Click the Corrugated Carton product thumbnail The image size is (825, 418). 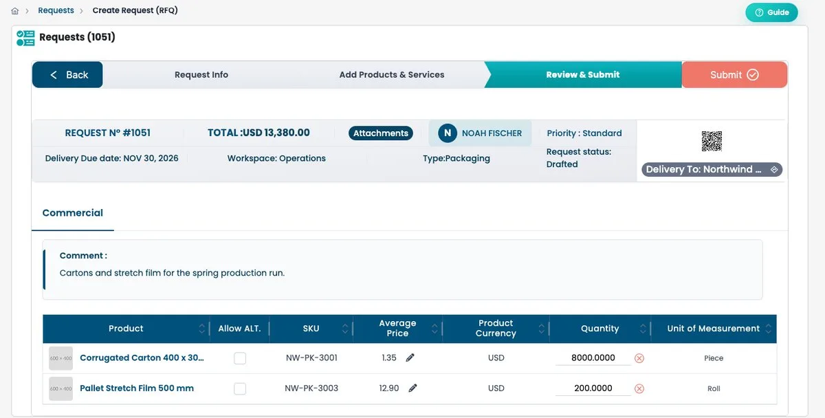coord(60,358)
